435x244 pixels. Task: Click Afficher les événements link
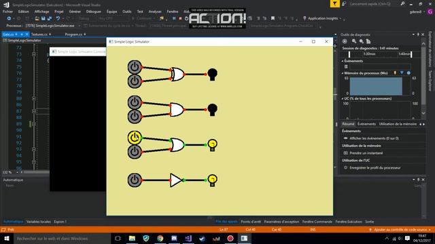coord(374,138)
